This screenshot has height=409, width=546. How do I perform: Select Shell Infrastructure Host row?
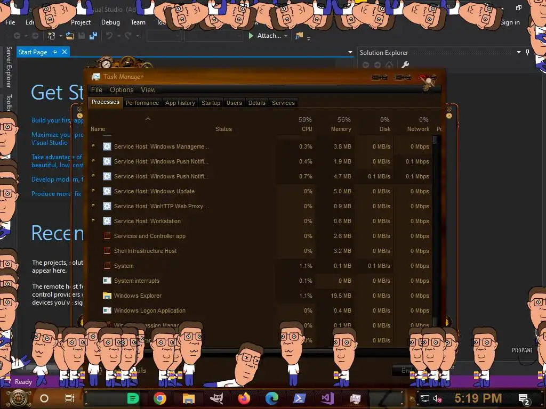[x=261, y=251]
